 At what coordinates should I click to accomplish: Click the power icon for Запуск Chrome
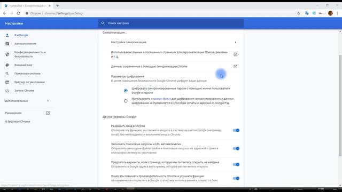point(7,91)
